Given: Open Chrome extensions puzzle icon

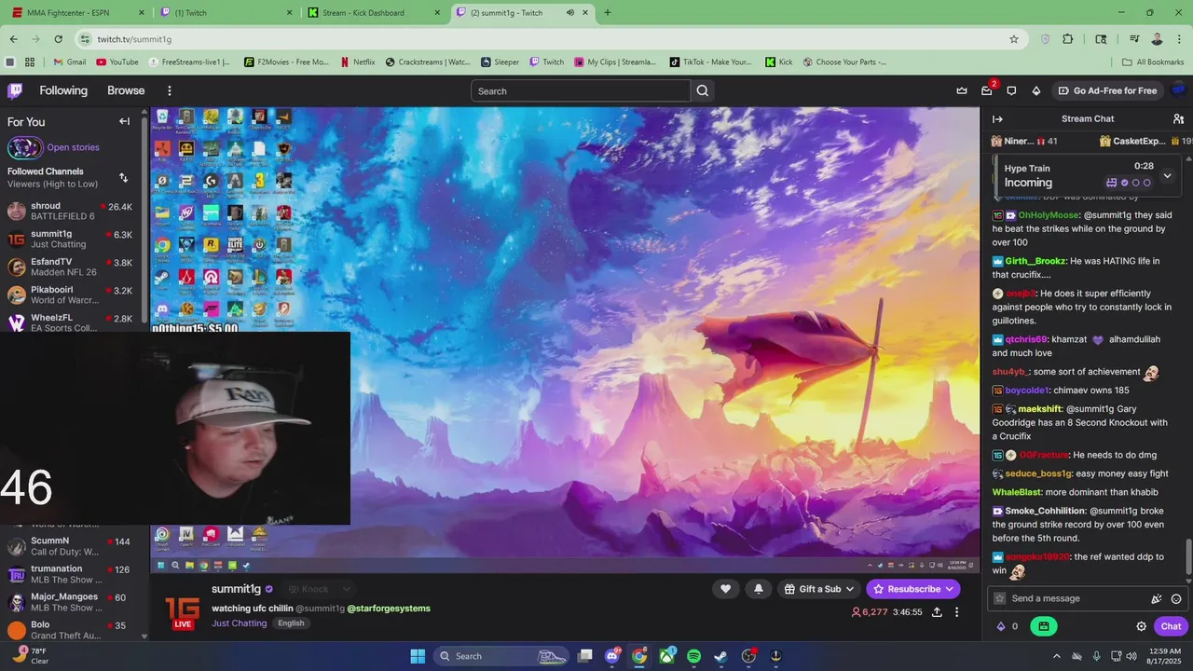Looking at the screenshot, I should click(1068, 39).
